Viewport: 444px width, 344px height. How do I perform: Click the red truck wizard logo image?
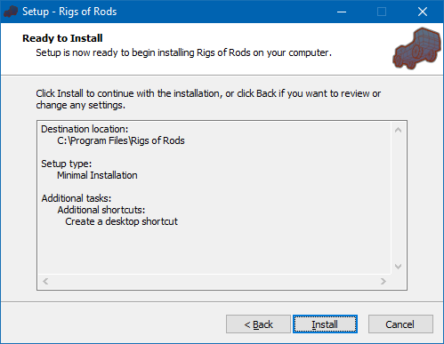(x=417, y=49)
